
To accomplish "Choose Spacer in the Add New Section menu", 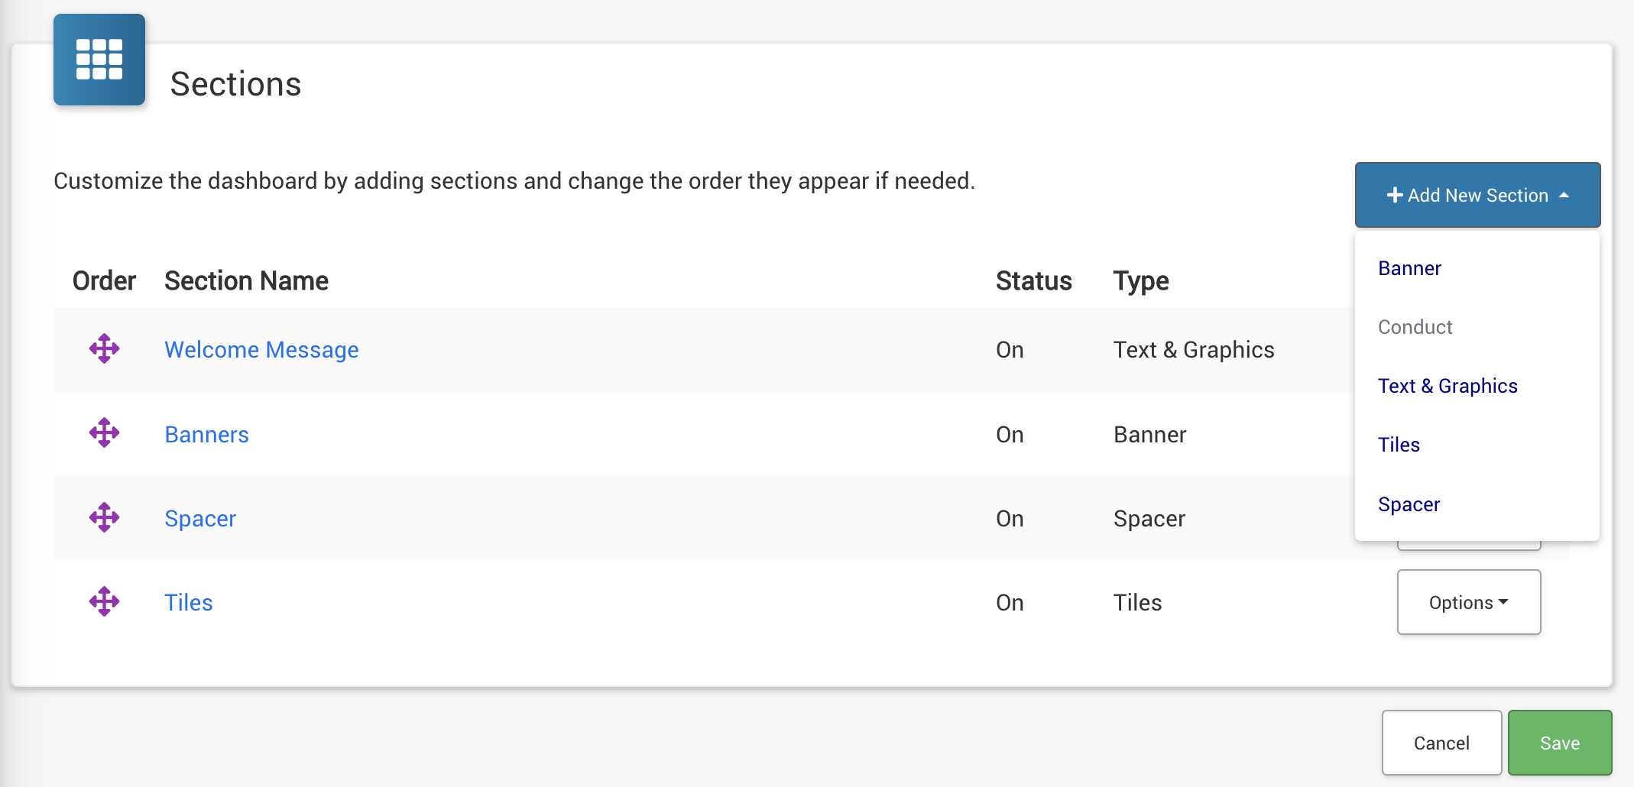I will pyautogui.click(x=1409, y=504).
